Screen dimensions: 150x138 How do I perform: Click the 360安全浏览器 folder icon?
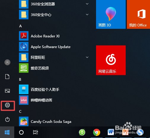point(24,4)
